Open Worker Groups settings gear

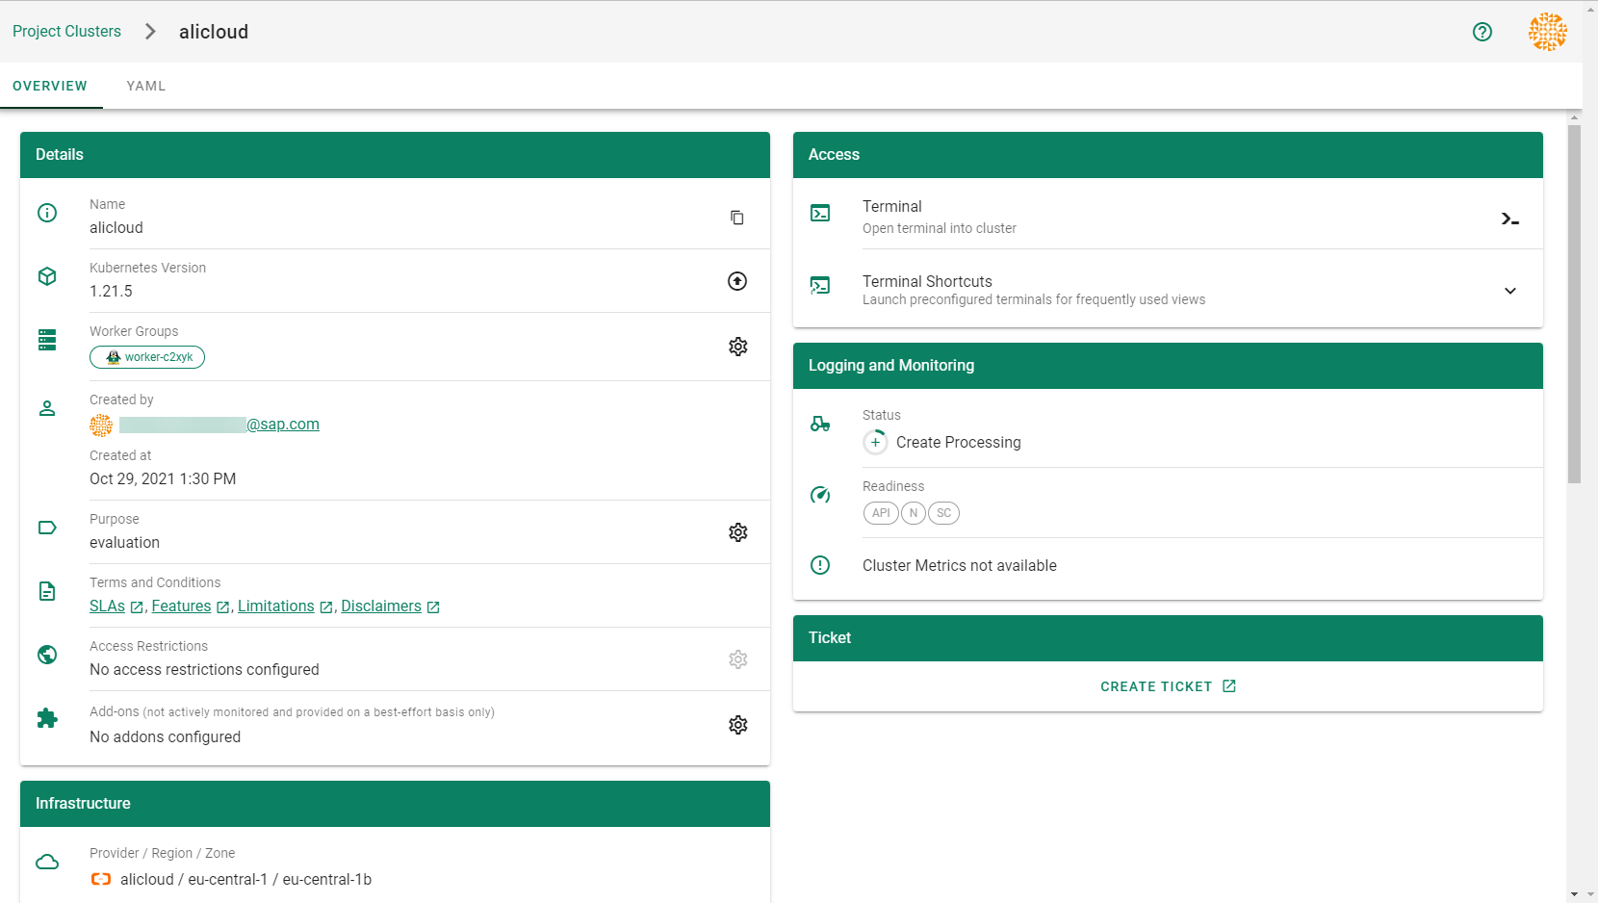[x=737, y=347]
